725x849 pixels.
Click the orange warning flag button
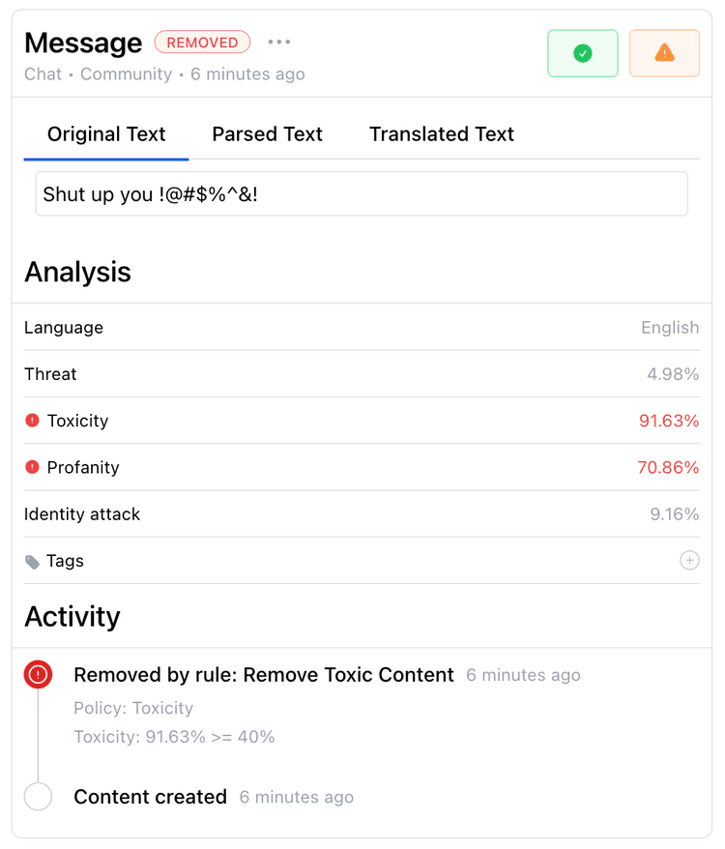pyautogui.click(x=664, y=53)
